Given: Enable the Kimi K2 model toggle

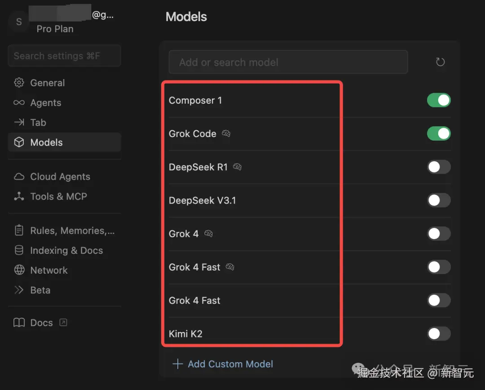Looking at the screenshot, I should (438, 334).
